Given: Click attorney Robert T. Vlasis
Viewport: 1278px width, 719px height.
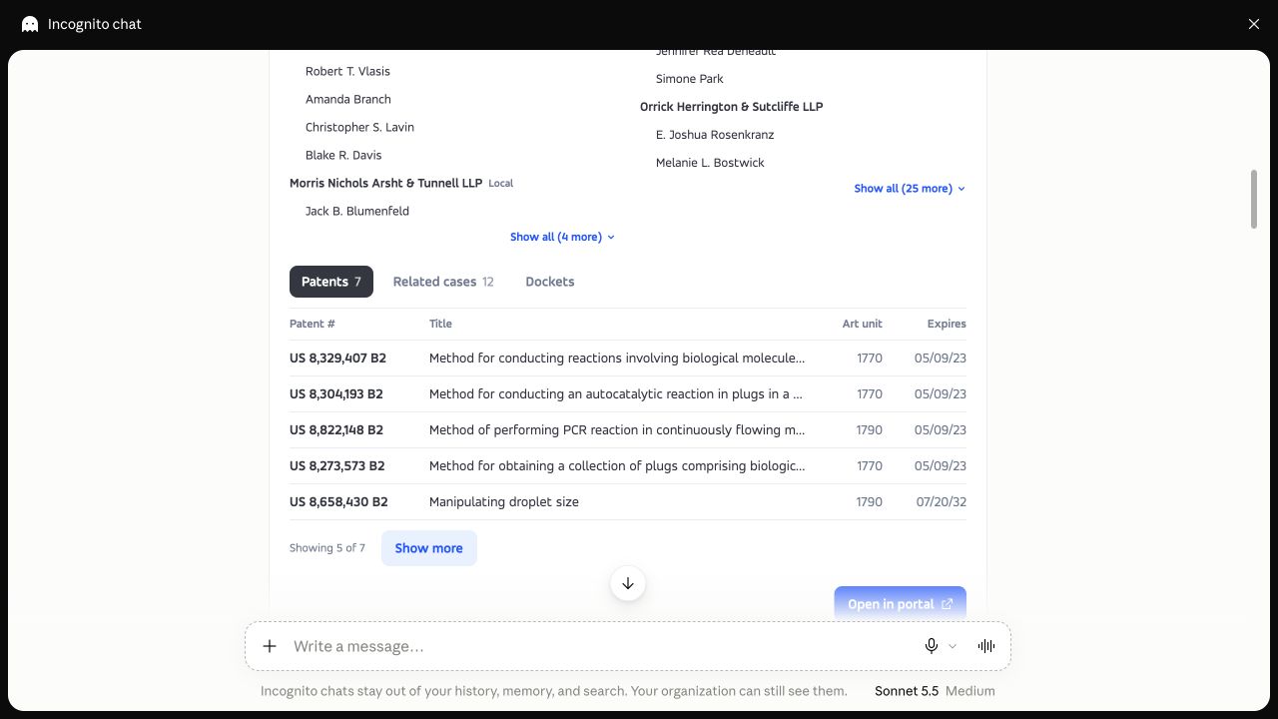Looking at the screenshot, I should click(x=347, y=71).
